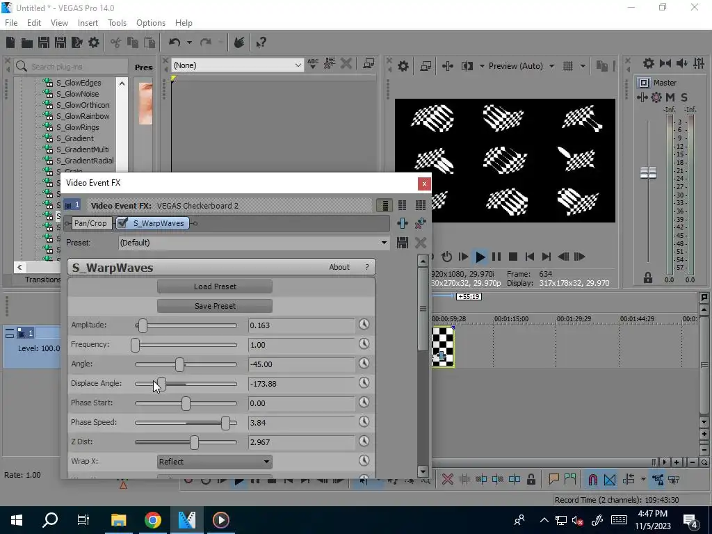Click the Load Preset button
The height and width of the screenshot is (534, 712).
[215, 286]
